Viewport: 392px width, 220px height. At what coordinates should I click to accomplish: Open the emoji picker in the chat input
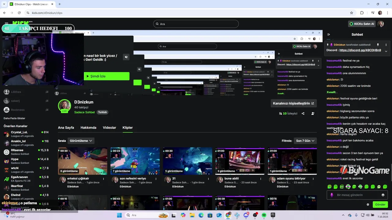pos(383,195)
